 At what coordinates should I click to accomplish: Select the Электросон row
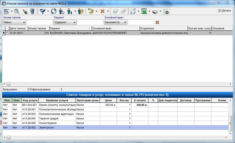coord(116,128)
